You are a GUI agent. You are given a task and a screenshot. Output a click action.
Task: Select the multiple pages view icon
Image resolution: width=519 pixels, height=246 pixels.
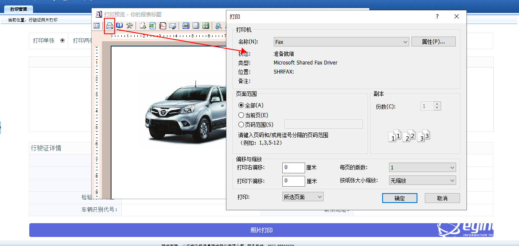[206, 26]
